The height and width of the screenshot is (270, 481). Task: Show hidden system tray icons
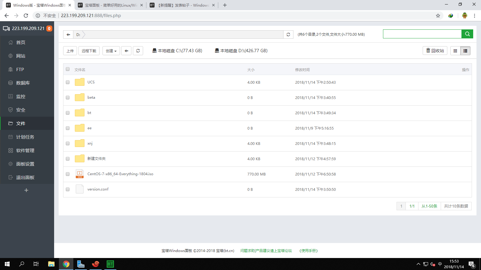418,264
